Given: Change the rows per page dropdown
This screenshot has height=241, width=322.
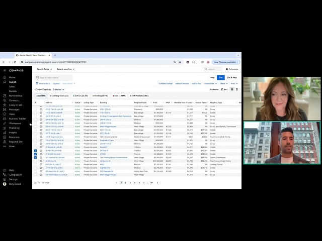Looking at the screenshot, I should pyautogui.click(x=37, y=183).
